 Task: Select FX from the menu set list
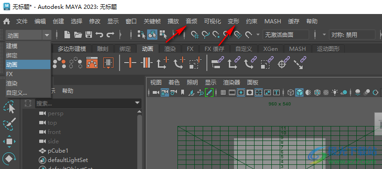pos(28,74)
